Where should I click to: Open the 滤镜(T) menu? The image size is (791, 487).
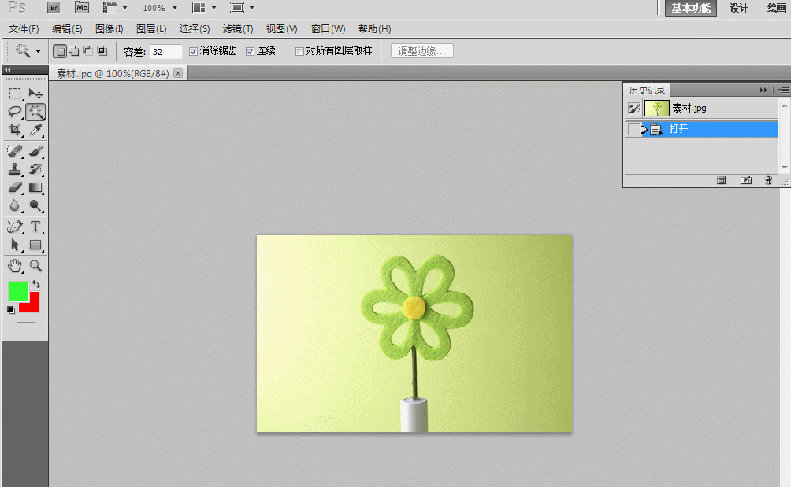[x=238, y=29]
